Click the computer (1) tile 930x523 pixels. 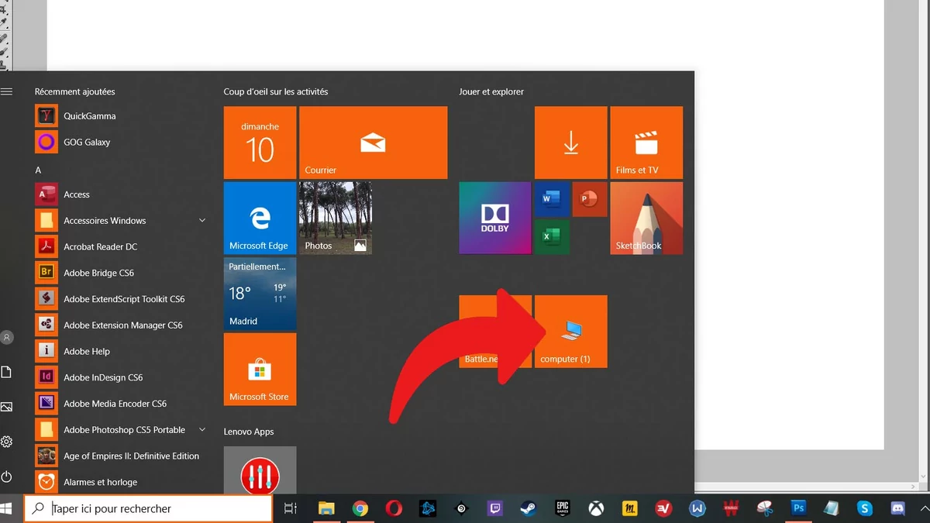(x=571, y=332)
